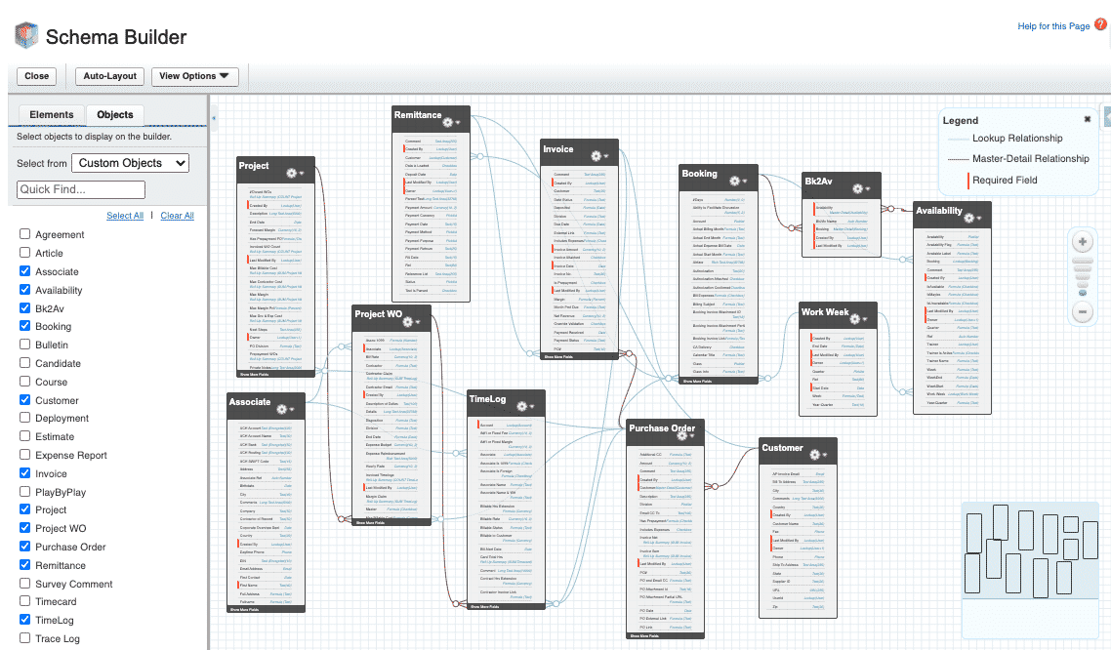Open the Project WO object gear menu
This screenshot has width=1111, height=650.
pyautogui.click(x=410, y=321)
